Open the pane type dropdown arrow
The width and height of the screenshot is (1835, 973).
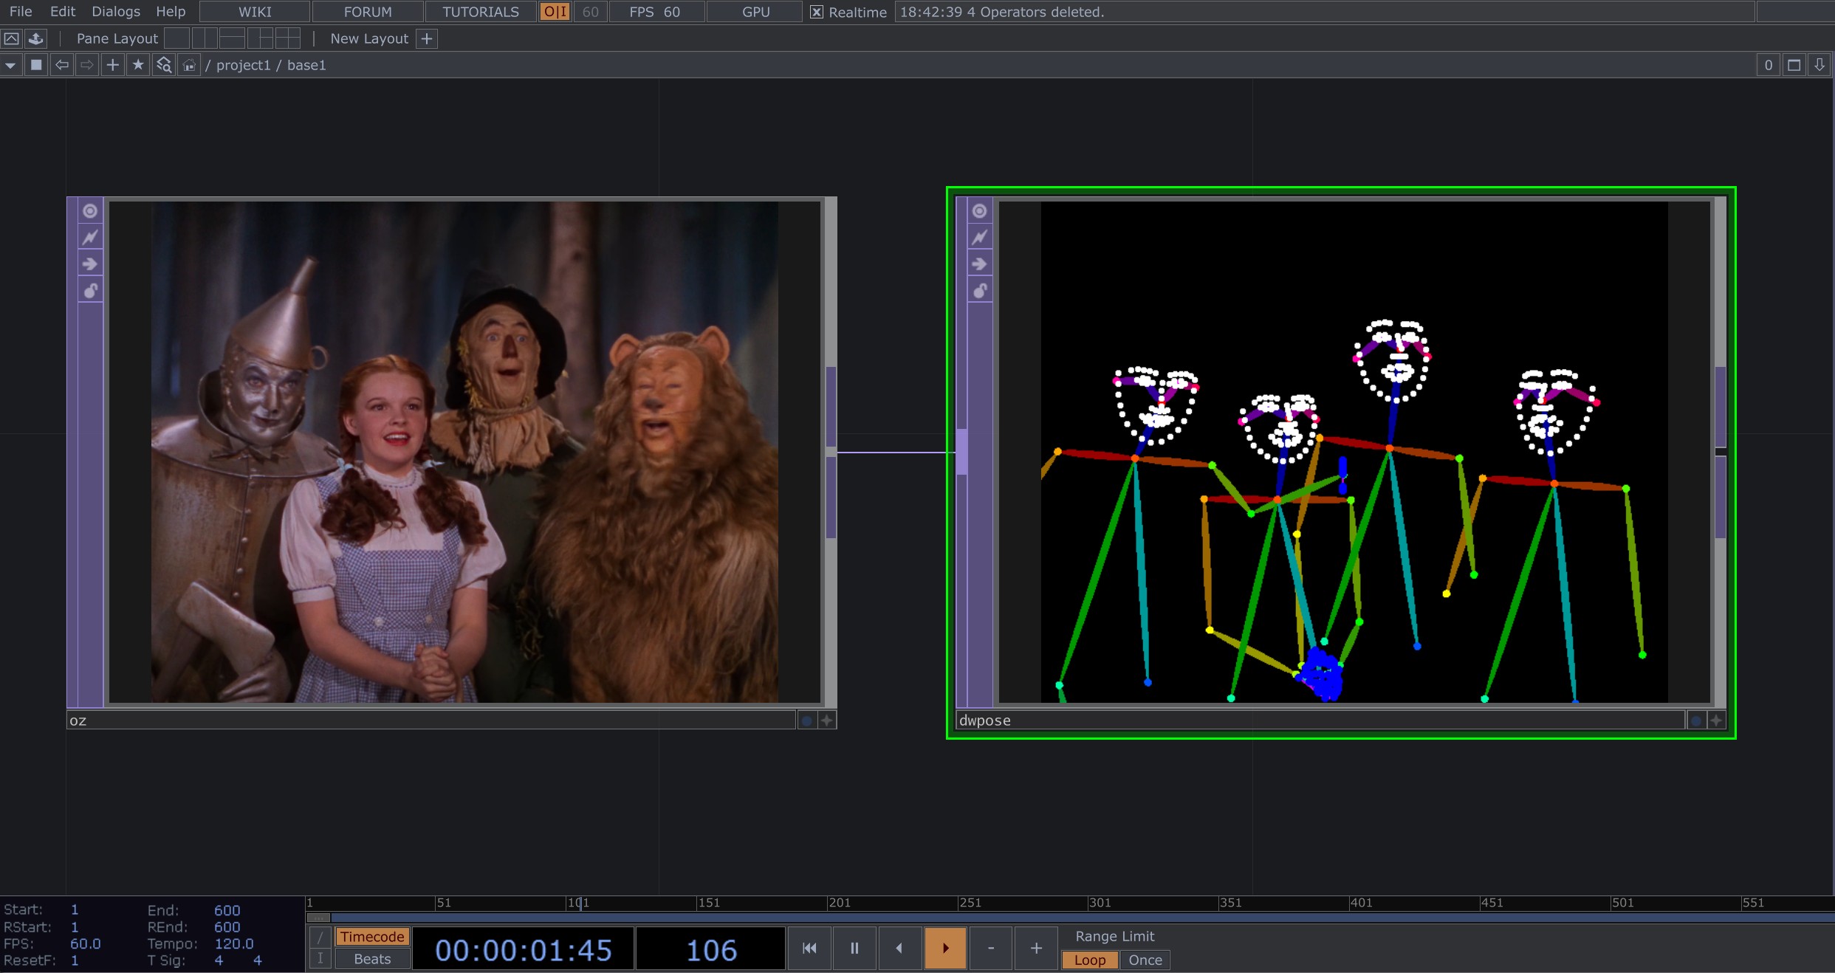tap(10, 65)
